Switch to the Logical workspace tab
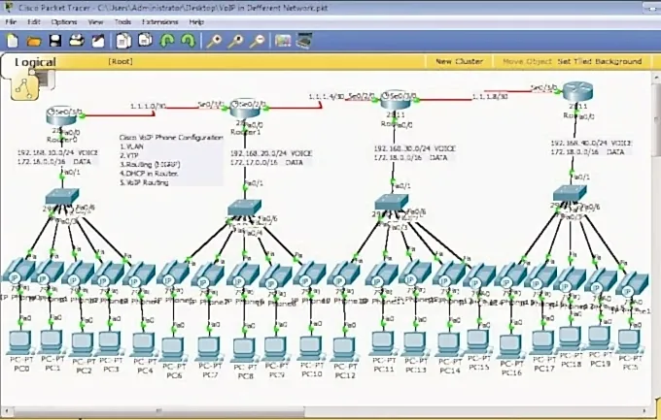 click(x=35, y=62)
